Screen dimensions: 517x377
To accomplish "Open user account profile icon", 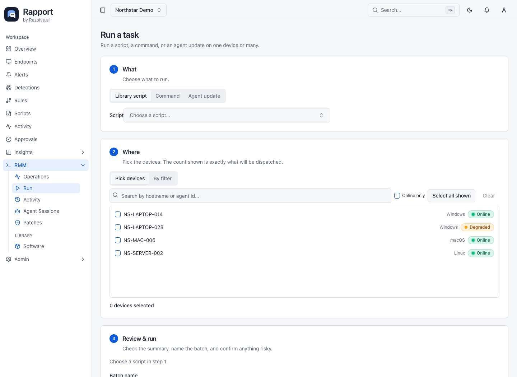I will coord(504,10).
